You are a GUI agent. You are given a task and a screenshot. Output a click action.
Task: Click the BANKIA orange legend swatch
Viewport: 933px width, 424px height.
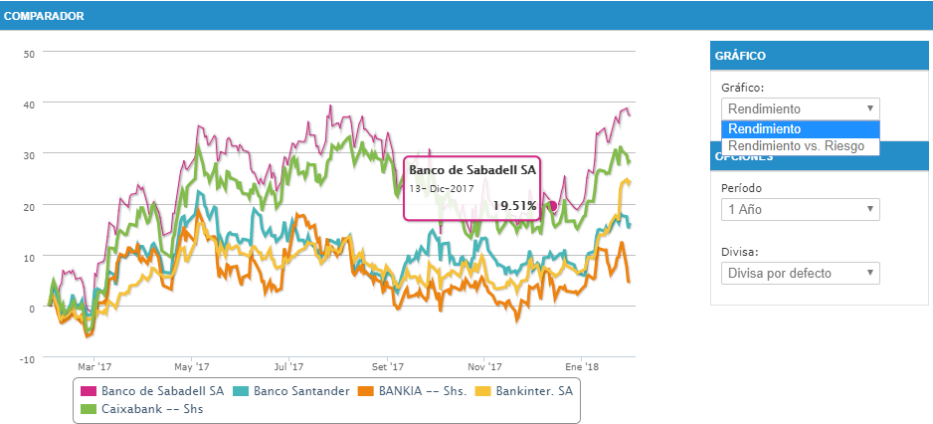364,391
